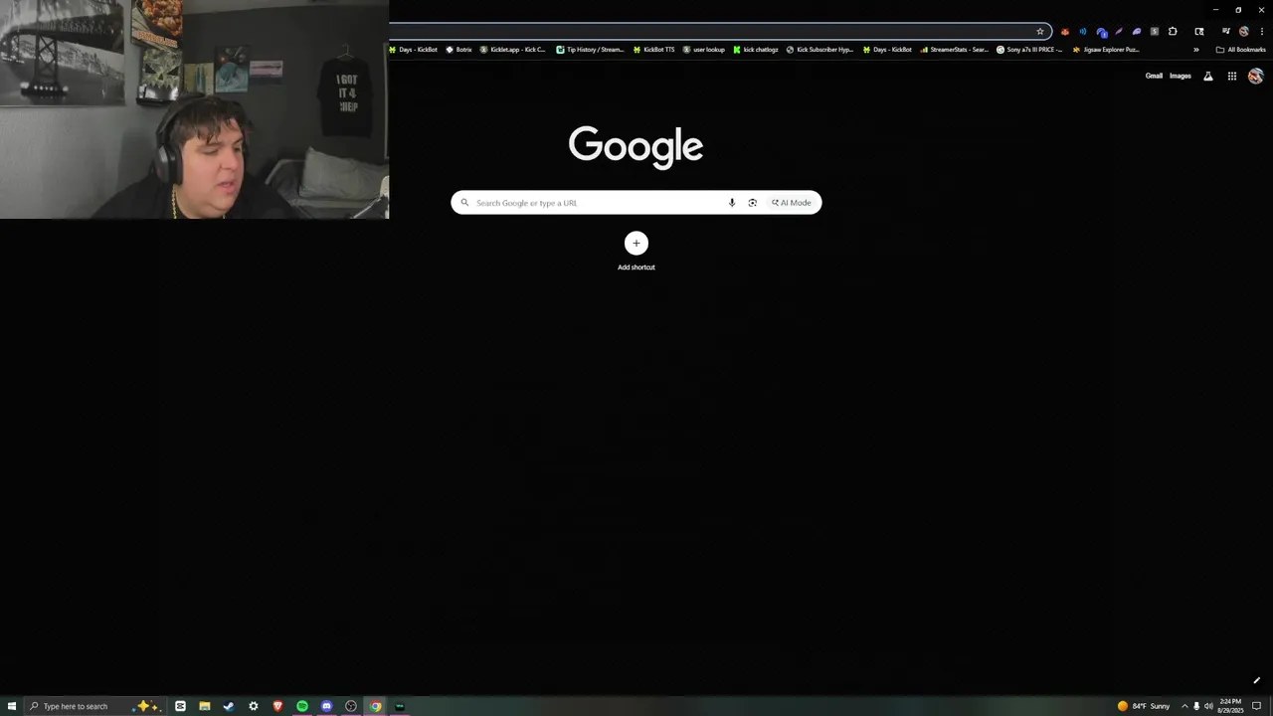
Task: Open the user lookup bookmark
Action: [704, 49]
